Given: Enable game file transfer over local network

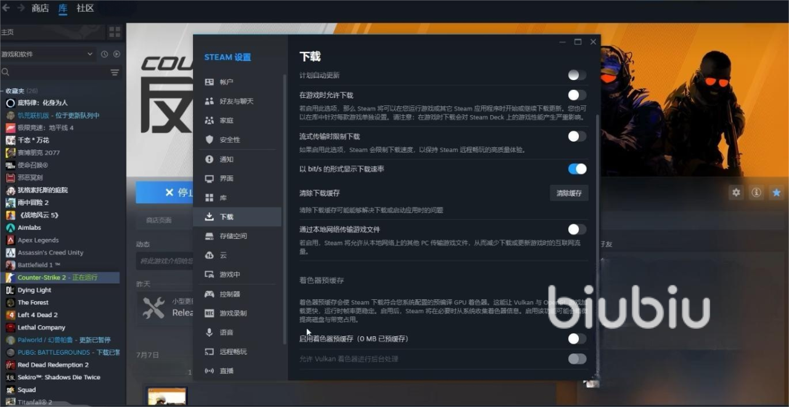Looking at the screenshot, I should coord(577,229).
